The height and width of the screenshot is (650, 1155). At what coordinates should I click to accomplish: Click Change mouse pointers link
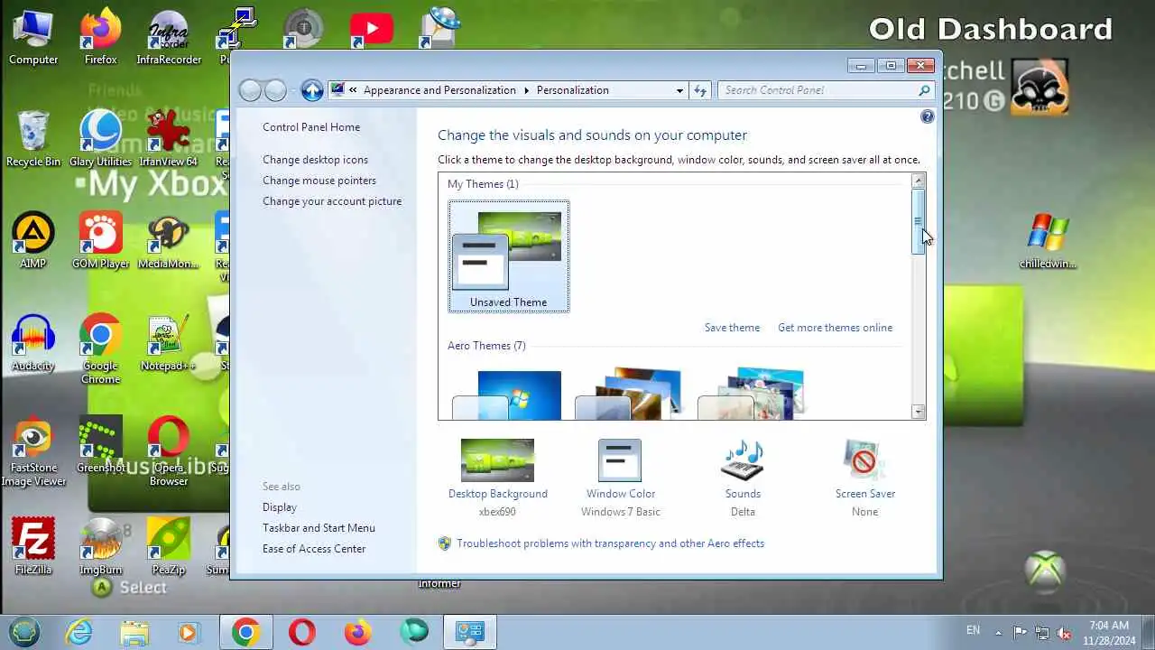coord(319,181)
